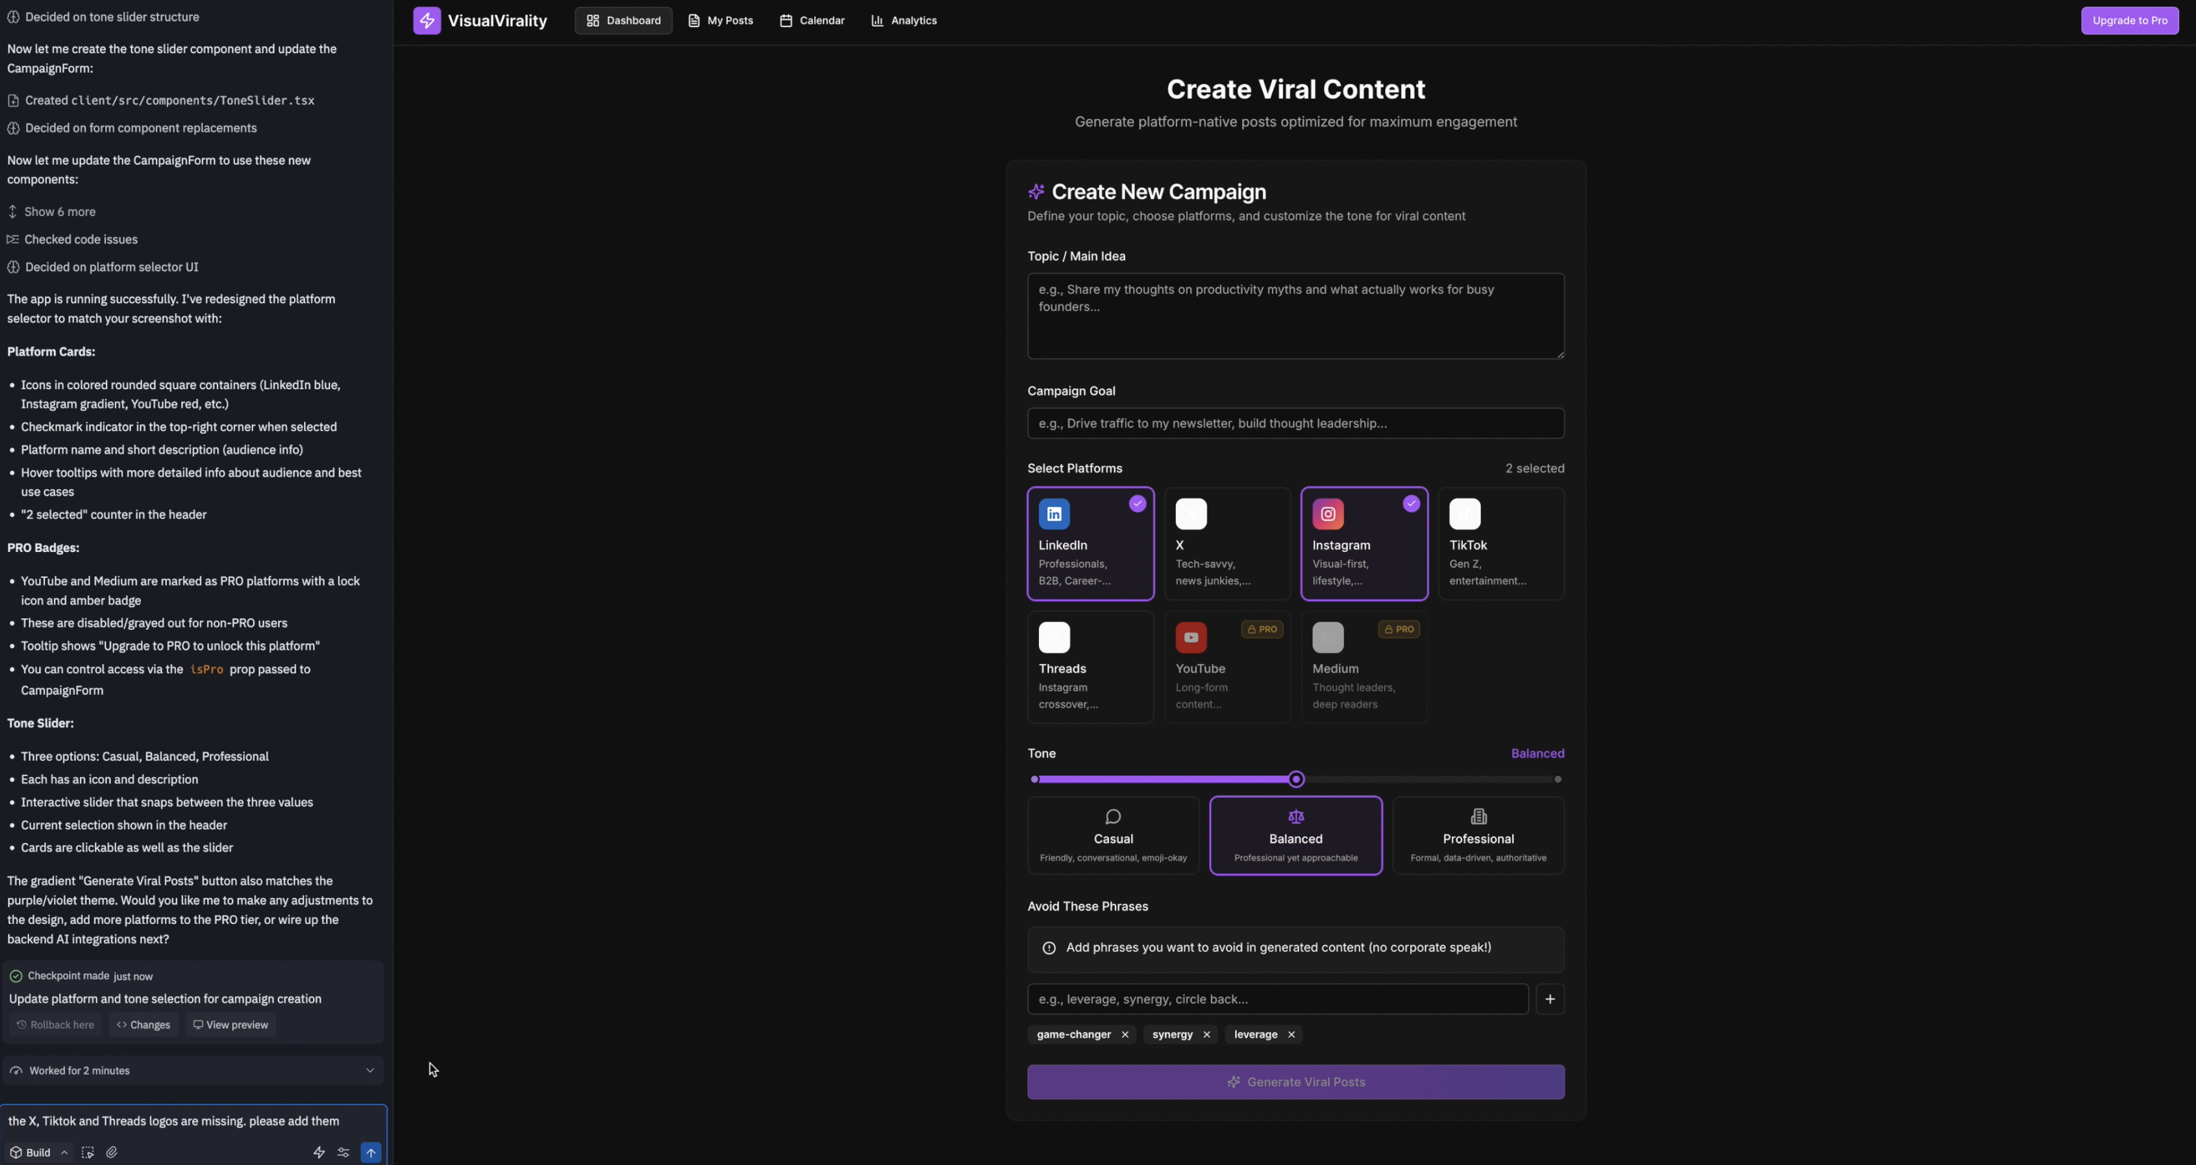The height and width of the screenshot is (1165, 2196).
Task: Select the TikTok platform card
Action: (x=1501, y=544)
